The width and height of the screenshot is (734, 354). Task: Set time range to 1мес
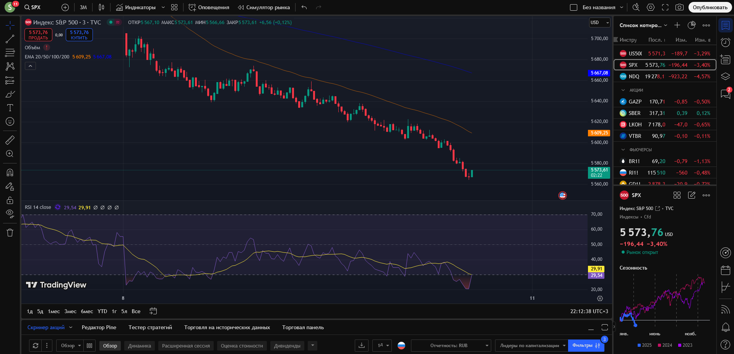[x=54, y=311]
